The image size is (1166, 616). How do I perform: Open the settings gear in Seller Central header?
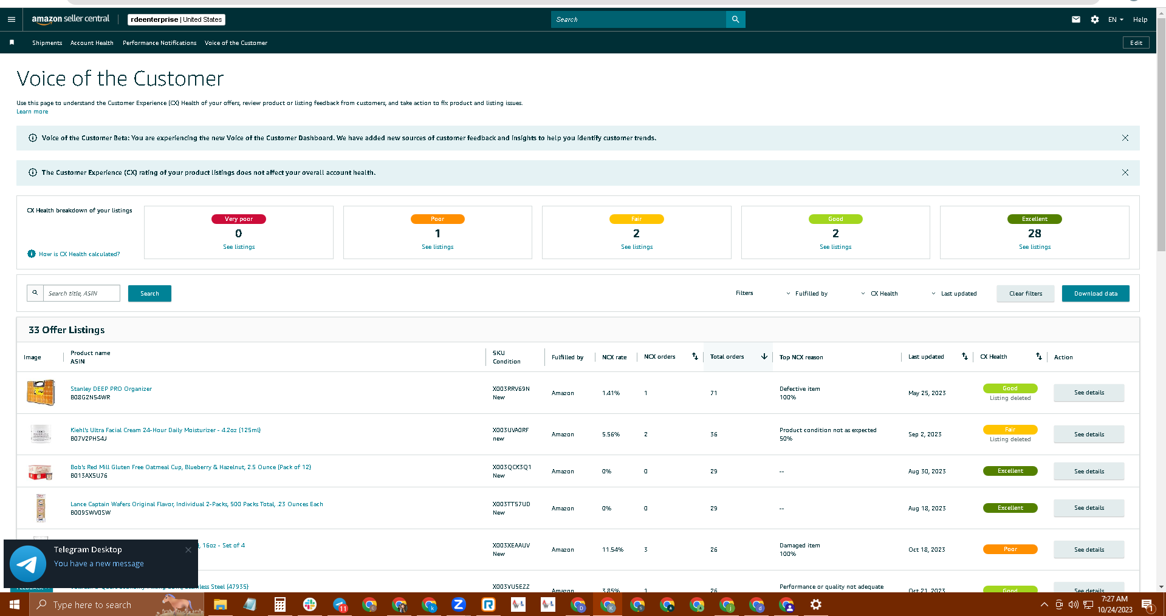1095,19
